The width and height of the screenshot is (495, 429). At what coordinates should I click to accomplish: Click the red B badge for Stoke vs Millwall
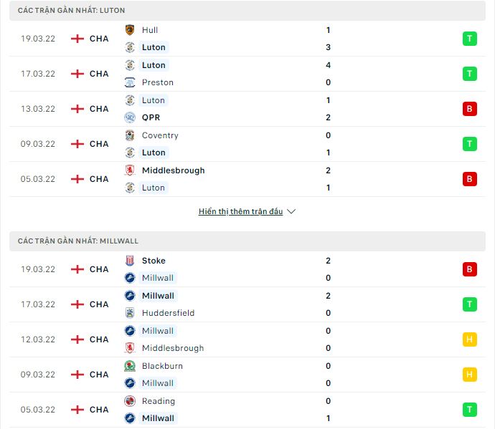469,269
